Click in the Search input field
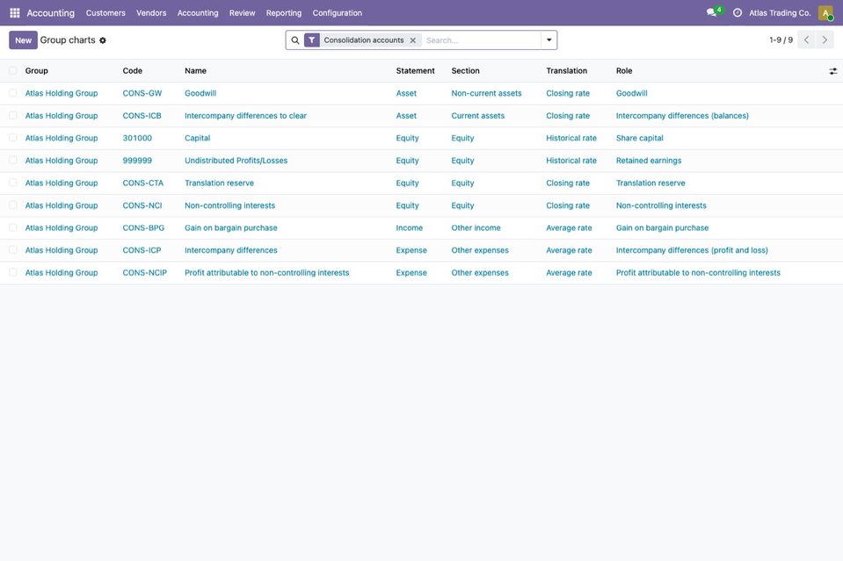Image resolution: width=843 pixels, height=561 pixels. [481, 40]
